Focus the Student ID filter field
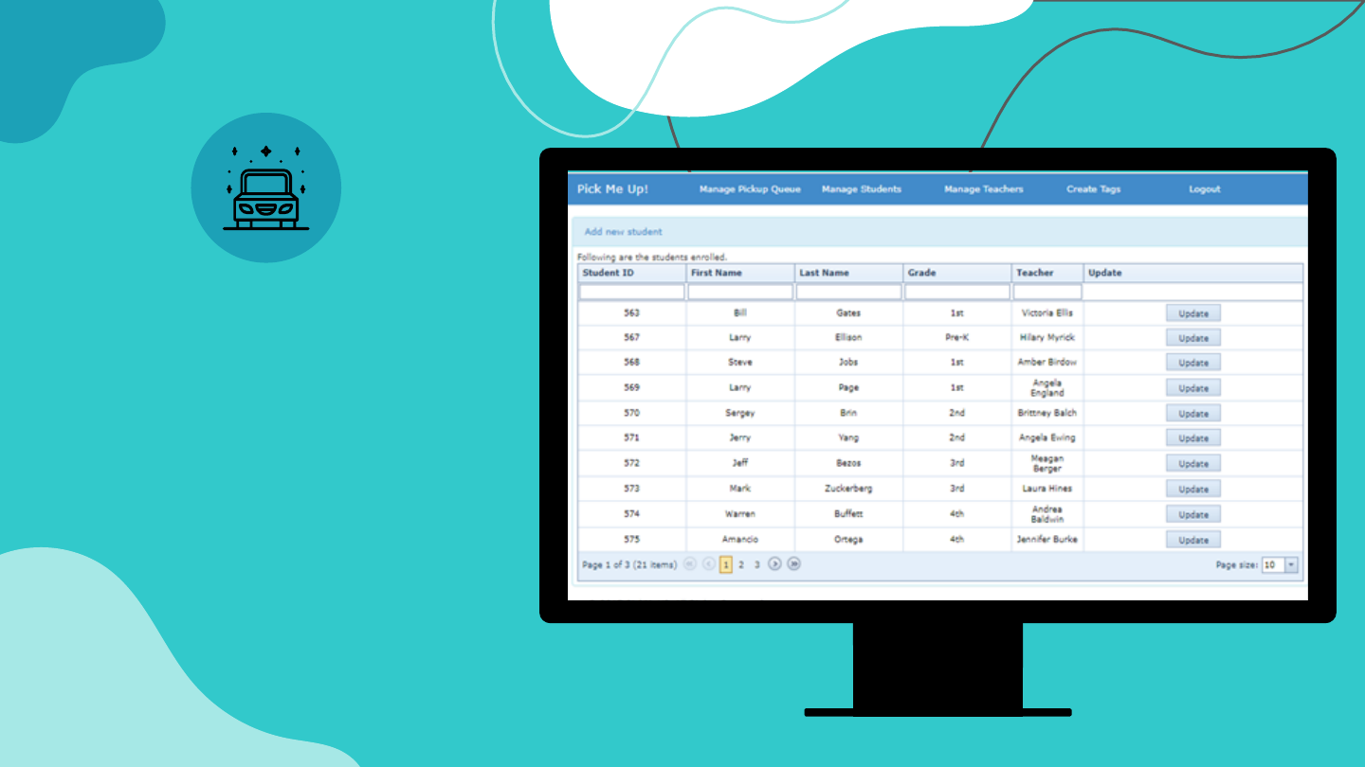 [631, 293]
